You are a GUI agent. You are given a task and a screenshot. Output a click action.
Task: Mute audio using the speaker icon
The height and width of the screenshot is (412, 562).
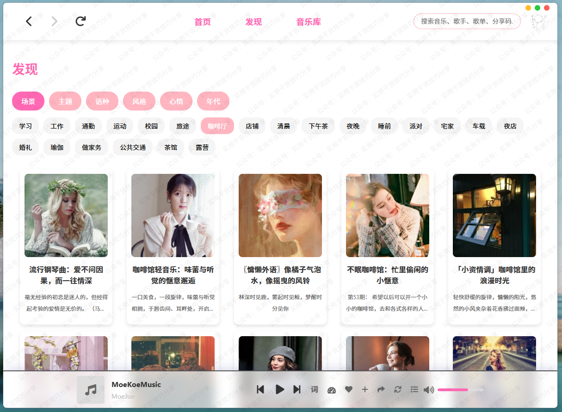tap(429, 389)
